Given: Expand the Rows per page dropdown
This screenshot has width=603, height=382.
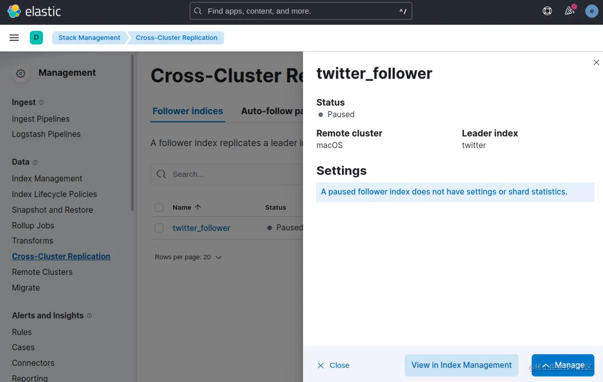Looking at the screenshot, I should [x=188, y=257].
